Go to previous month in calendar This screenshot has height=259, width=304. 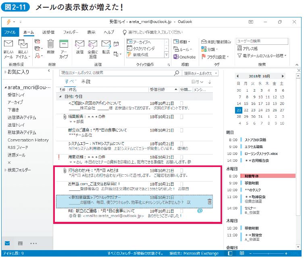237,76
